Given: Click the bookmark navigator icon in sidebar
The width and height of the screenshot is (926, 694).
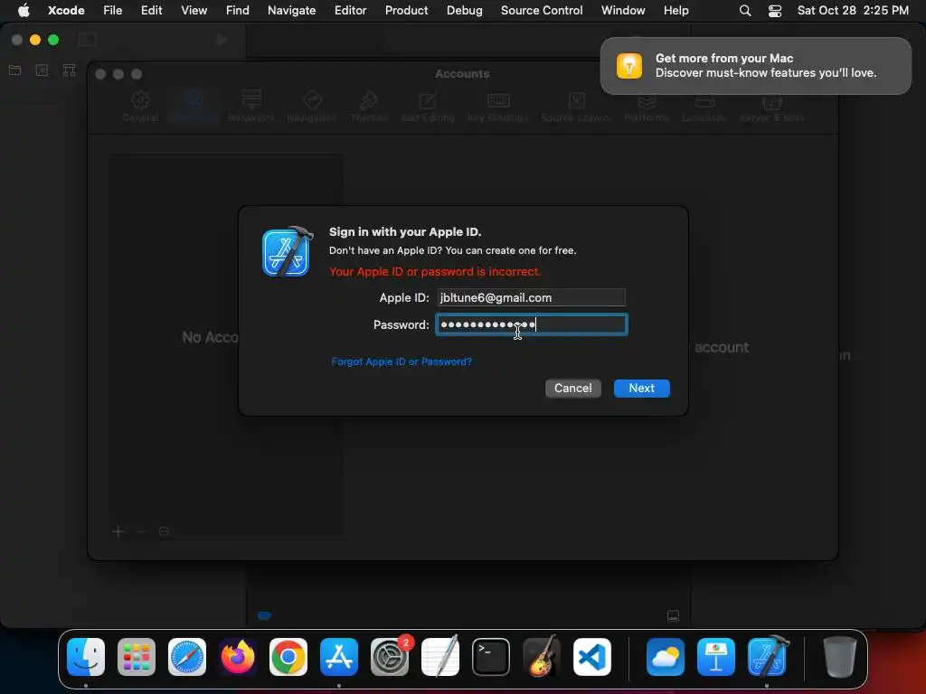Looking at the screenshot, I should pyautogui.click(x=69, y=70).
